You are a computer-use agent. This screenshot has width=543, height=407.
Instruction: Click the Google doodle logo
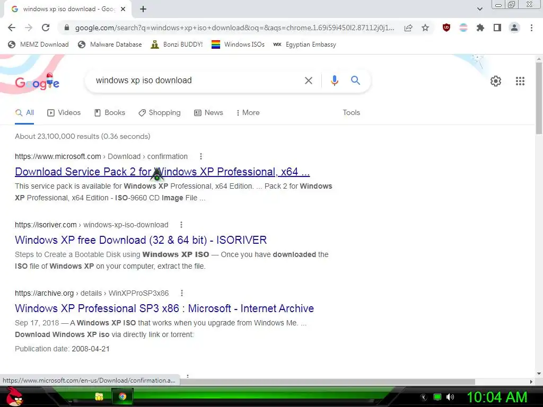coord(37,82)
